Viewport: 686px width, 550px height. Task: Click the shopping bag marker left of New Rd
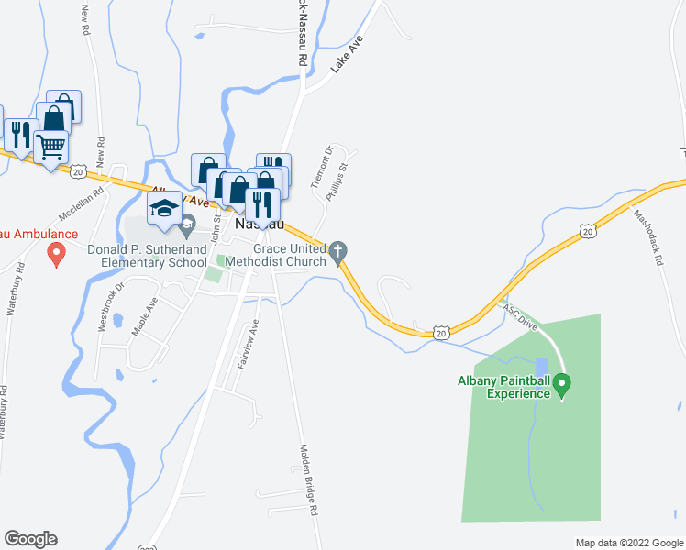(x=54, y=117)
